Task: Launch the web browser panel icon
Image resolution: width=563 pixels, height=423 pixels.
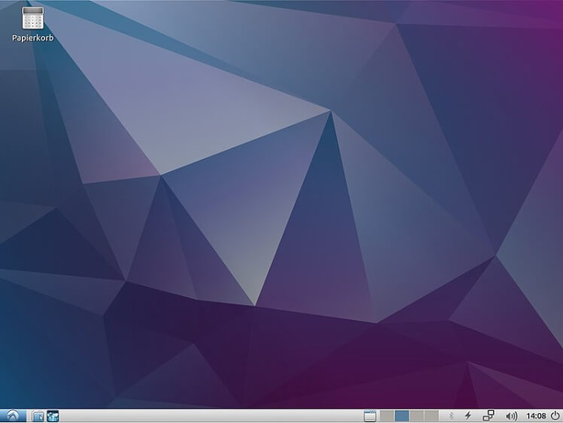Action: [x=53, y=415]
